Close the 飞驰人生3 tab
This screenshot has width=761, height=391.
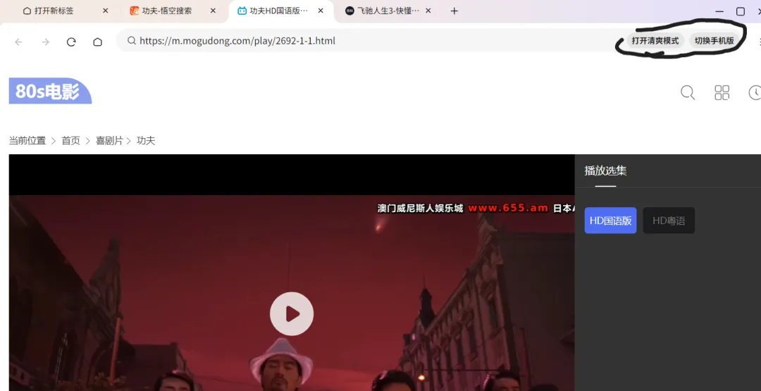pyautogui.click(x=428, y=11)
